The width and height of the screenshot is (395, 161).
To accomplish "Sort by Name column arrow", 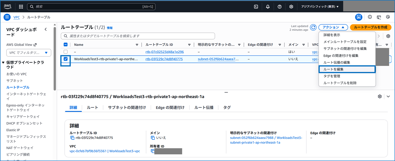I will tap(137, 45).
